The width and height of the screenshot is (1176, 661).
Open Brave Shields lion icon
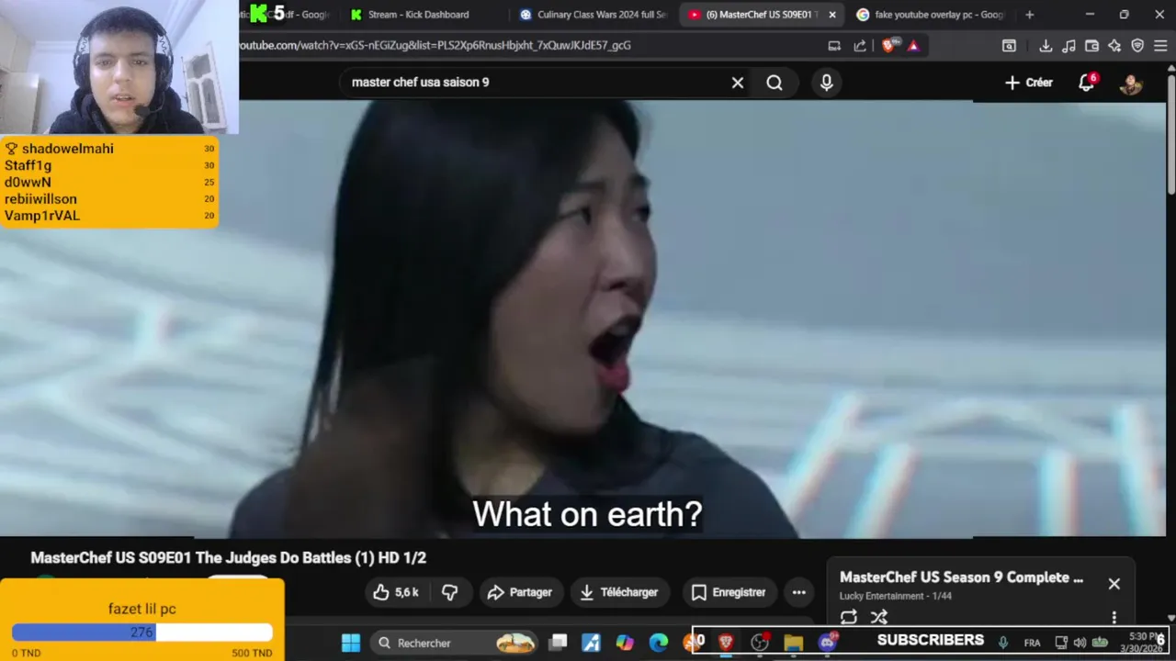pyautogui.click(x=888, y=46)
